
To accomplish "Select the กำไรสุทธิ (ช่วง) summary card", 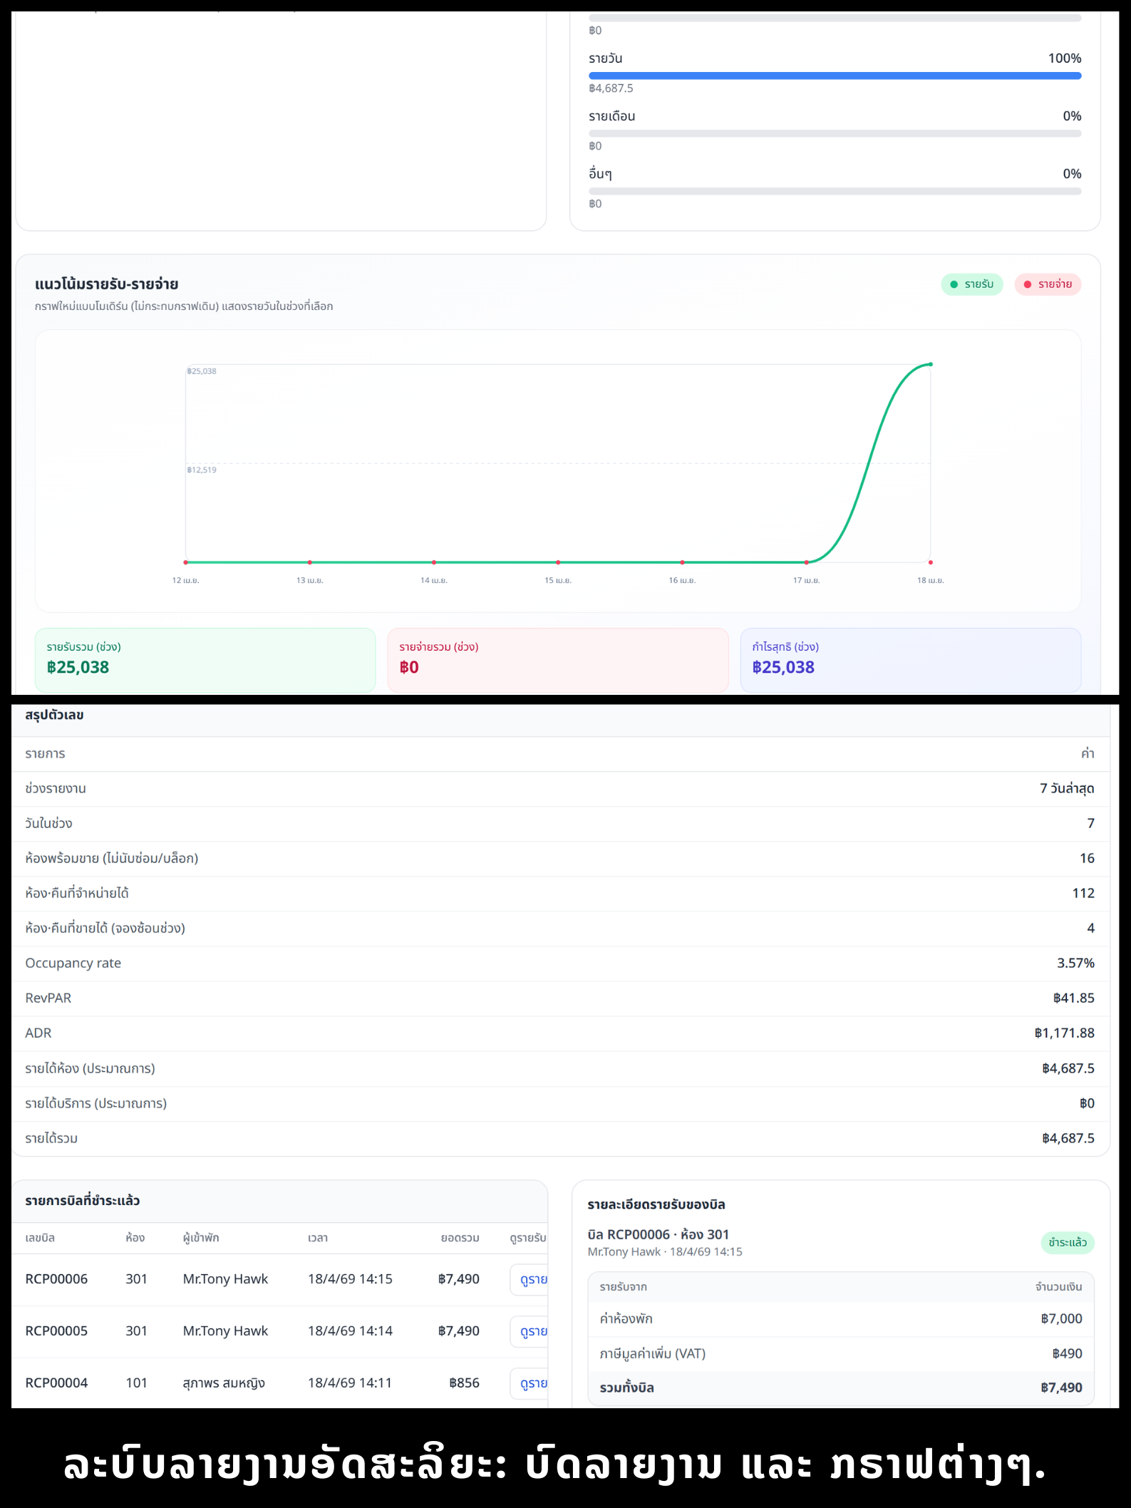I will tap(910, 659).
